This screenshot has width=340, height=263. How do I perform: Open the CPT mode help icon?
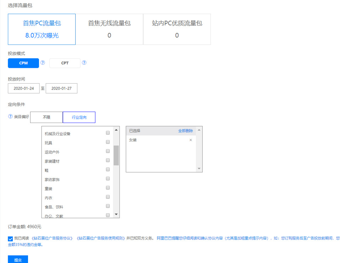point(84,63)
